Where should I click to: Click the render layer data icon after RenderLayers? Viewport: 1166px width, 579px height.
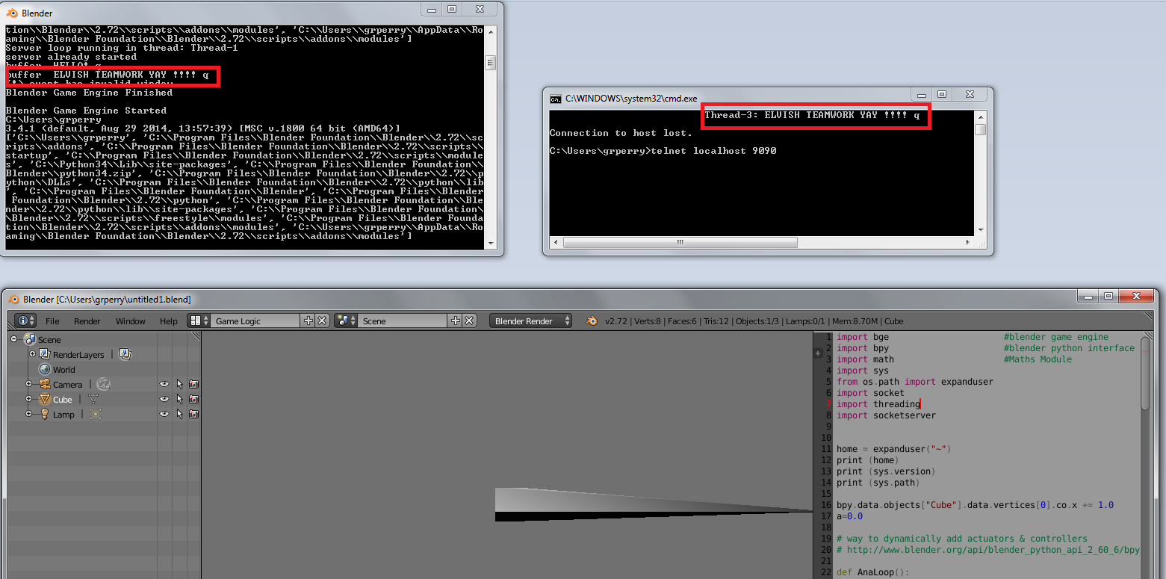[x=125, y=354]
